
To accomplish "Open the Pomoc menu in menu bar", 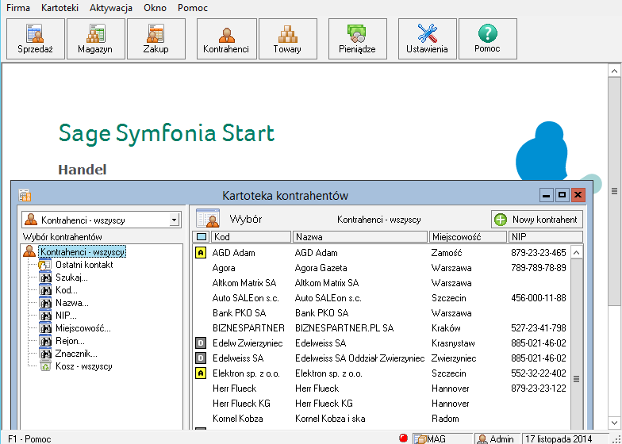I will (x=193, y=8).
